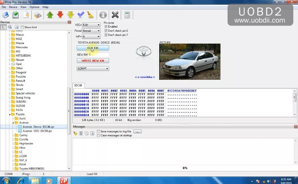Click the new document icon in toolbar
298x184 pixels.
click(26, 15)
